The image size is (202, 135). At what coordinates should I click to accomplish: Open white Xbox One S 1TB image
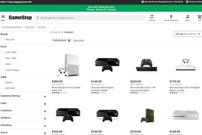68,65
